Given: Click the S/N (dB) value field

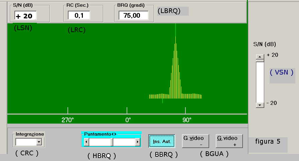Looking at the screenshot, I should (x=25, y=16).
